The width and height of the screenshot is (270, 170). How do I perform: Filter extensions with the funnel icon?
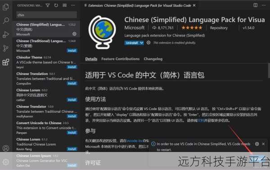point(48,5)
